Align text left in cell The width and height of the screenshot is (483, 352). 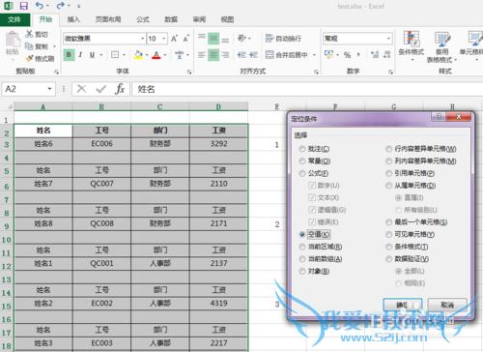click(x=202, y=55)
